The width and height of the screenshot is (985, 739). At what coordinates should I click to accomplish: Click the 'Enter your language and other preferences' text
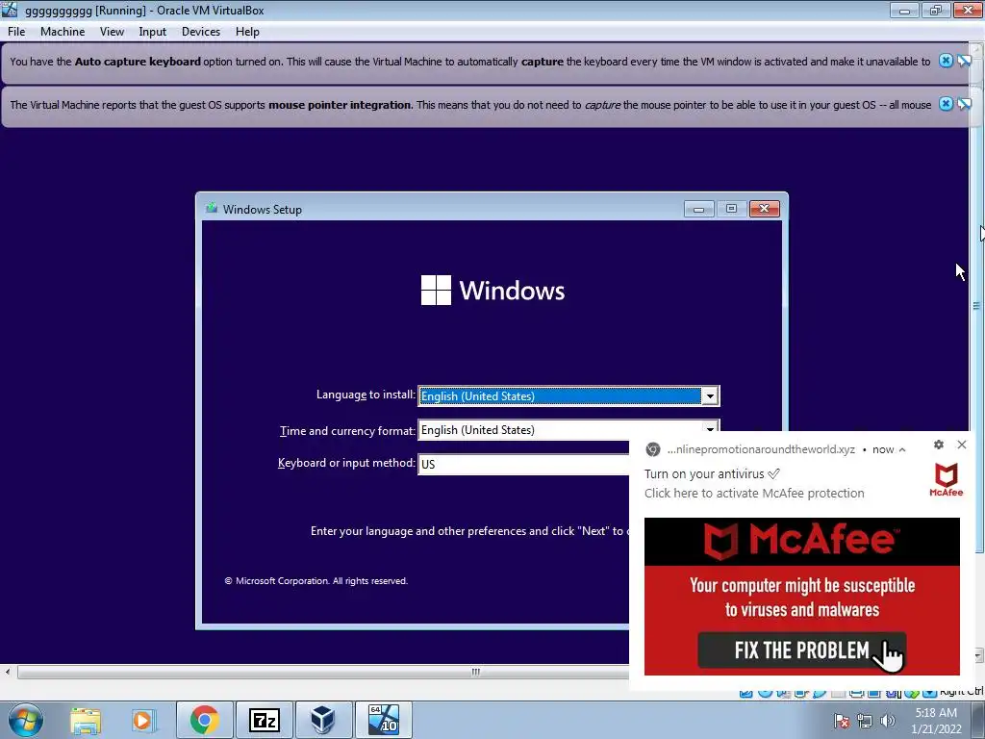467,531
